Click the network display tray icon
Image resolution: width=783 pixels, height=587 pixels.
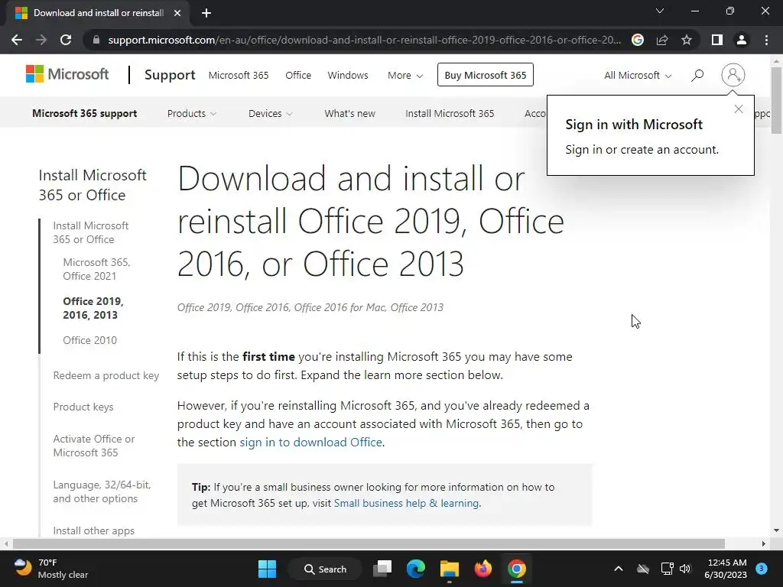(x=667, y=569)
